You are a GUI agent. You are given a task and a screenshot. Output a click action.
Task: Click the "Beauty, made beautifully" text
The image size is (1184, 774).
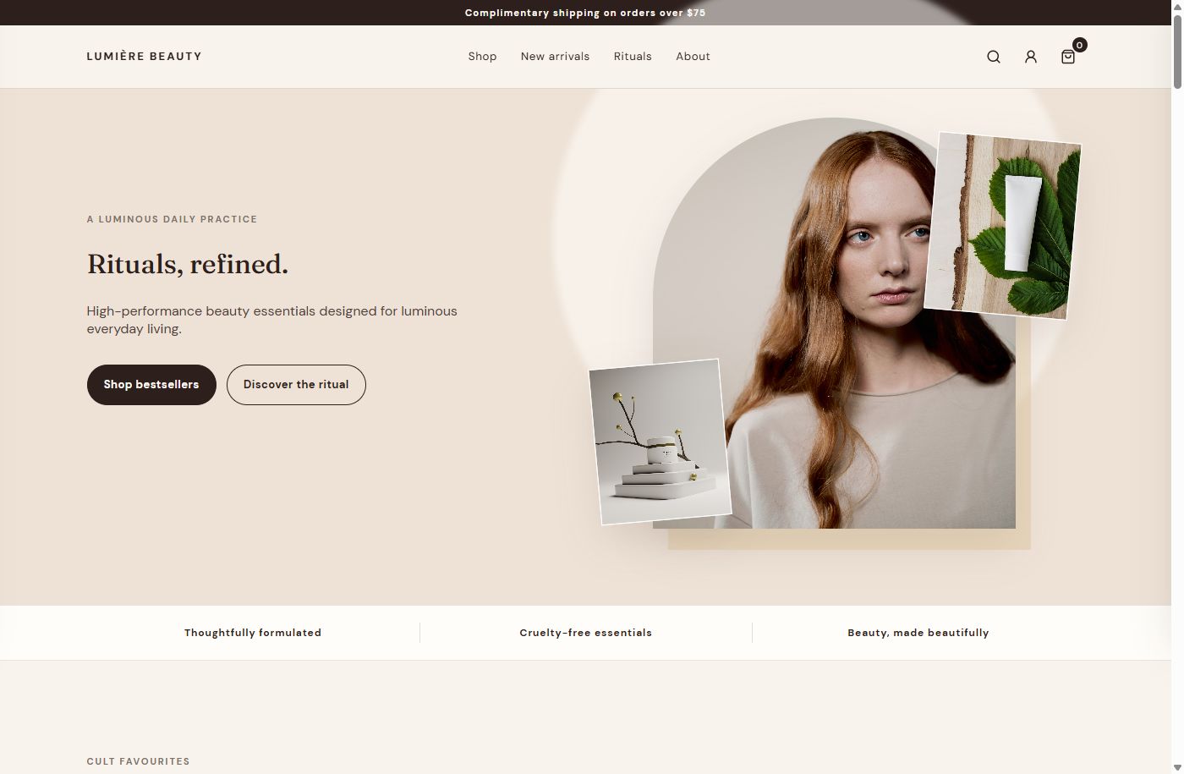(x=918, y=633)
